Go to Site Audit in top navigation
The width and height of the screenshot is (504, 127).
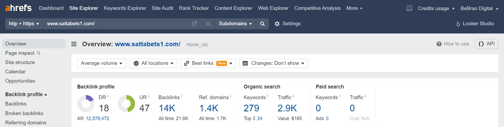[x=162, y=8]
